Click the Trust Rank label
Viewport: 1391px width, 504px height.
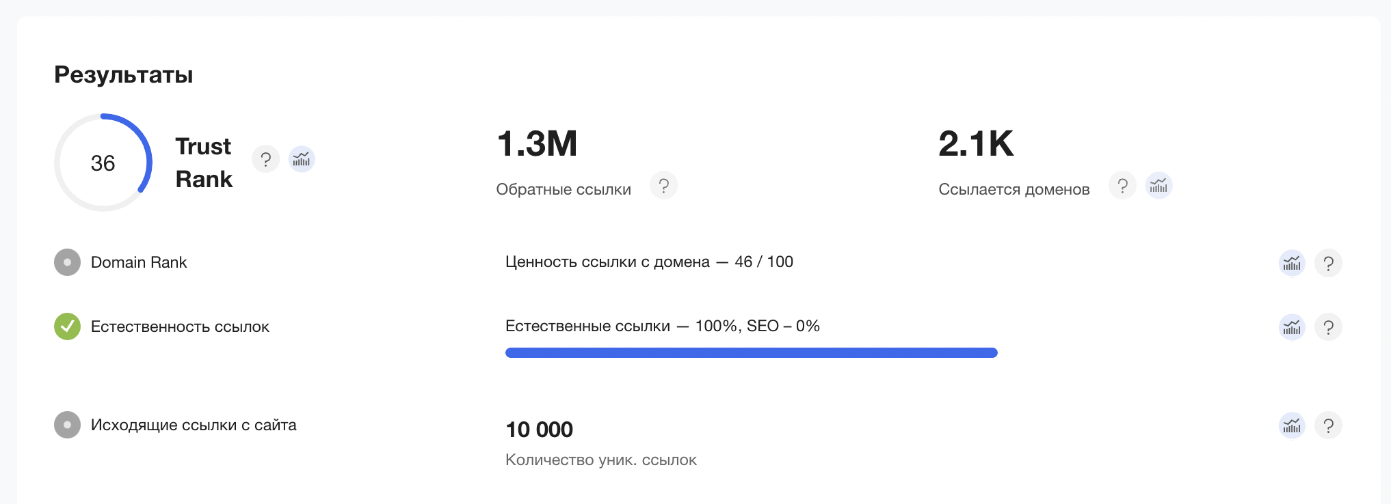(203, 162)
